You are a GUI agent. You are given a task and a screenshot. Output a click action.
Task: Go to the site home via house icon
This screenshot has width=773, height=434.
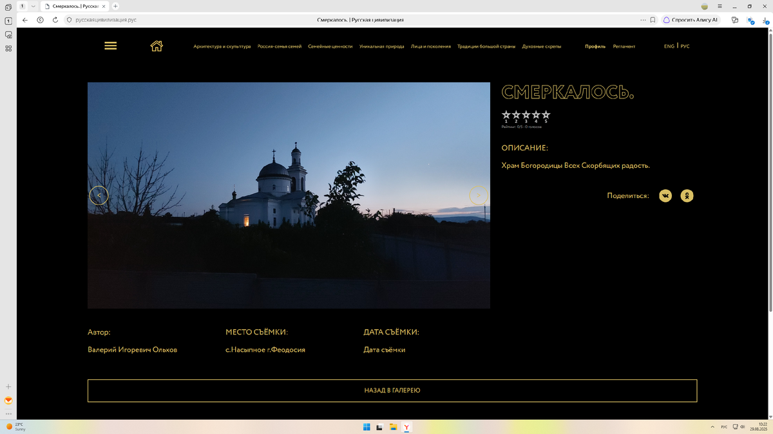(157, 46)
